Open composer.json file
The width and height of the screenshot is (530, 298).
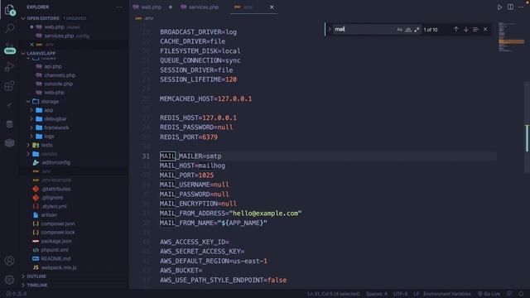click(x=58, y=223)
